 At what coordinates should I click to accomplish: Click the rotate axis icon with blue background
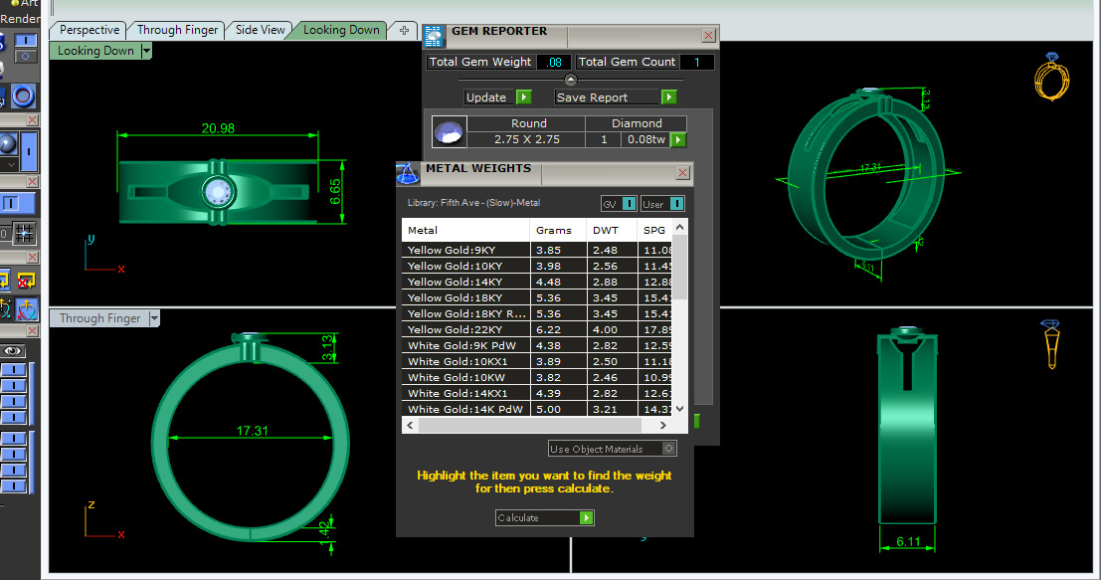27,309
